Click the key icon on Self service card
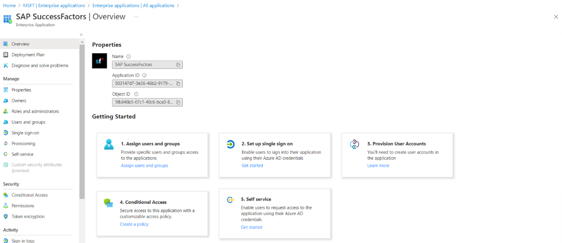Viewport: 562px width, 243px height. [230, 200]
